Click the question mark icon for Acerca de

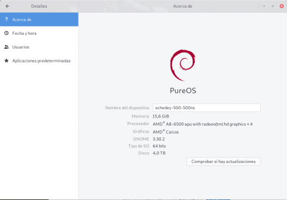7,20
